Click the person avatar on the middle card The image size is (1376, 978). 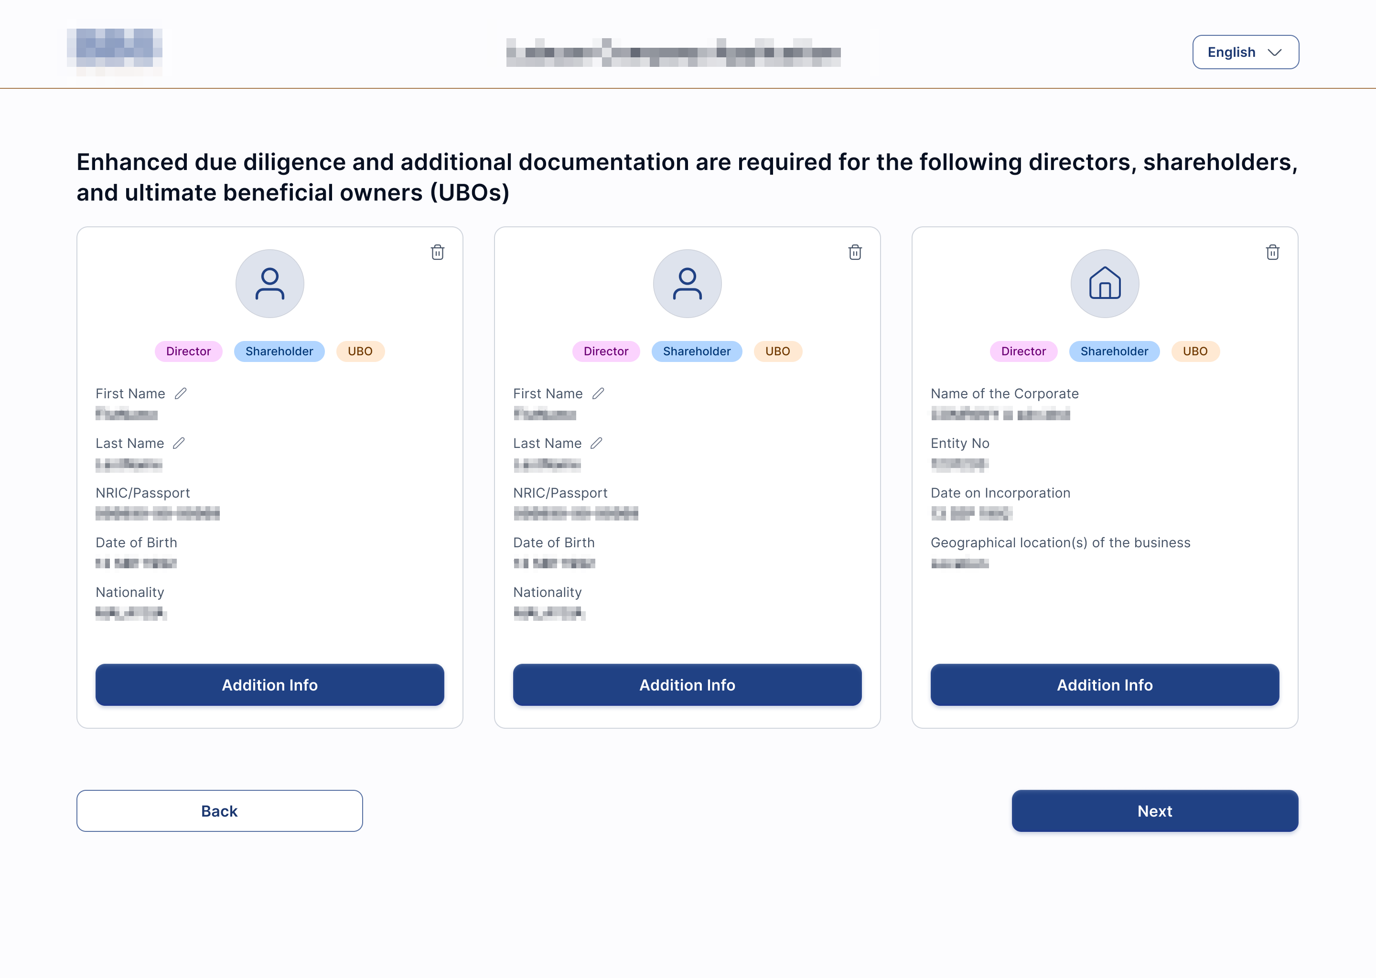tap(687, 284)
